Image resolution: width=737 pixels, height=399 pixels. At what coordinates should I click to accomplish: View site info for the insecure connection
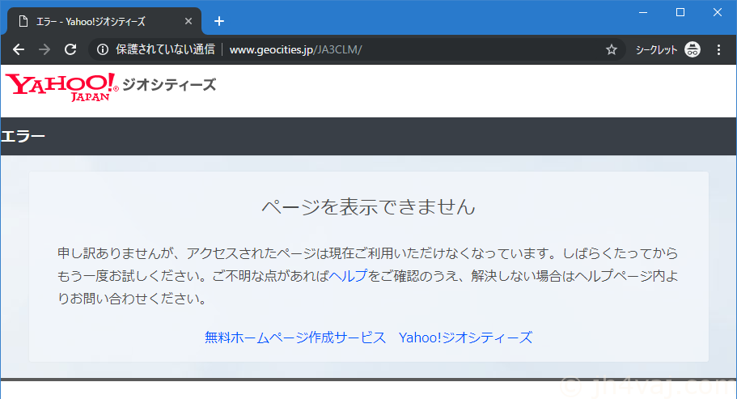point(103,49)
